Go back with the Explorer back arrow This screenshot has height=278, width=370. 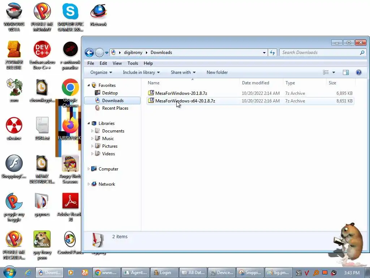point(90,52)
